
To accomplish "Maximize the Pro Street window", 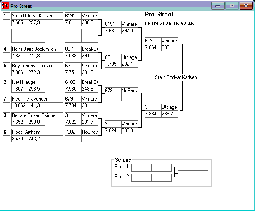I will 232,6.
